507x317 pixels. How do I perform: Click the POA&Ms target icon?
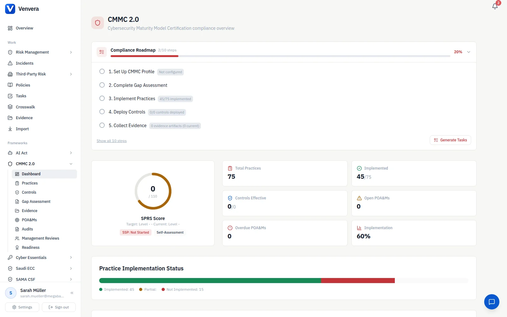(17, 220)
